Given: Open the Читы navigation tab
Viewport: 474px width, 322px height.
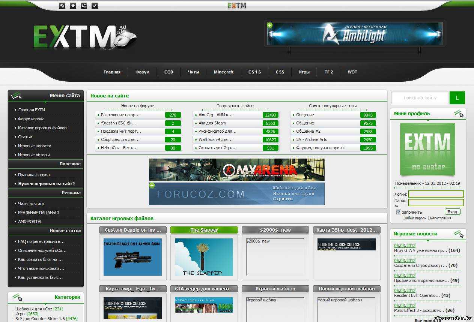Looking at the screenshot, I should (193, 72).
